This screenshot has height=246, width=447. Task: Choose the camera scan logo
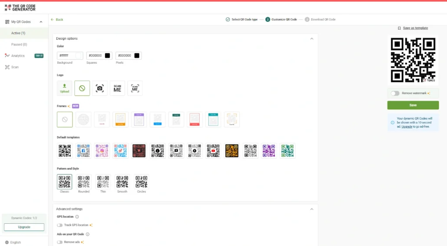pyautogui.click(x=100, y=88)
